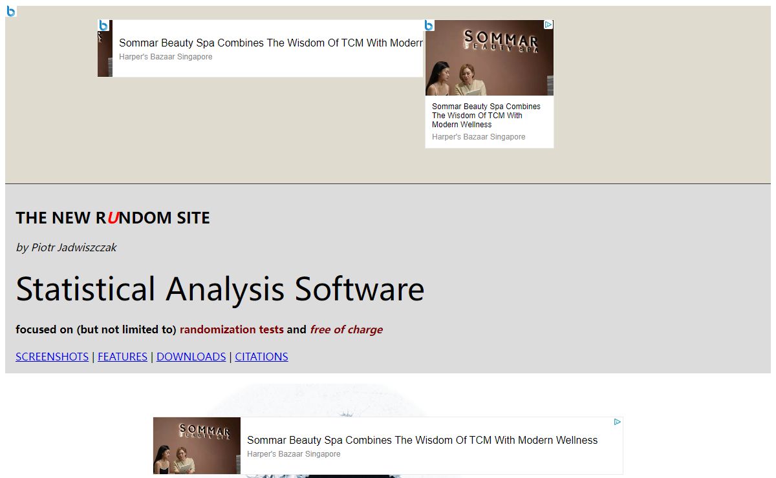Click the 'free of charge' text

pos(346,329)
